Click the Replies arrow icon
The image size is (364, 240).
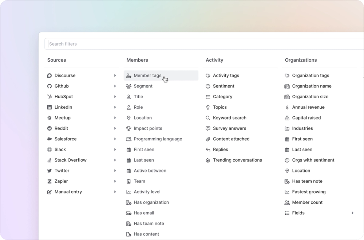click(208, 150)
